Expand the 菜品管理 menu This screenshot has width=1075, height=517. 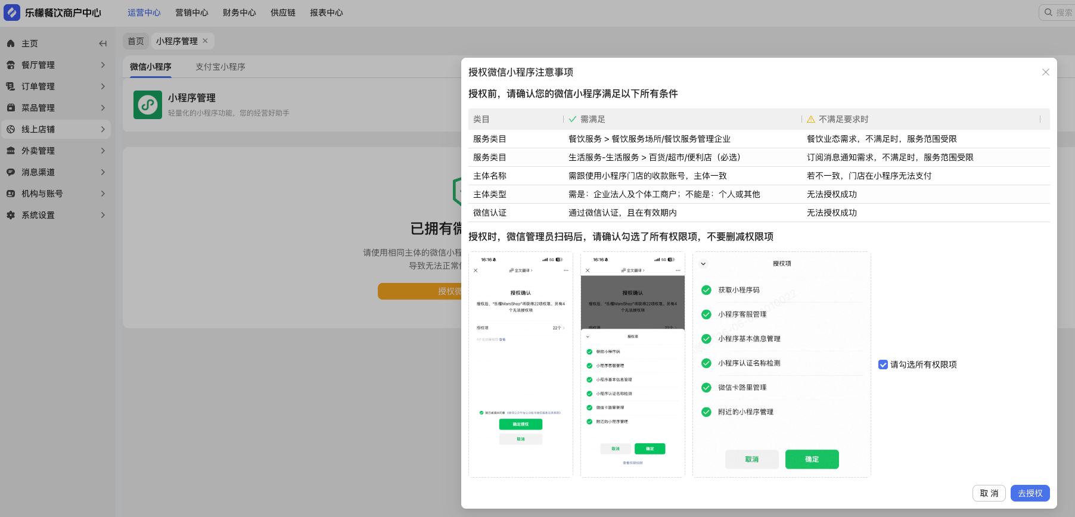click(103, 108)
